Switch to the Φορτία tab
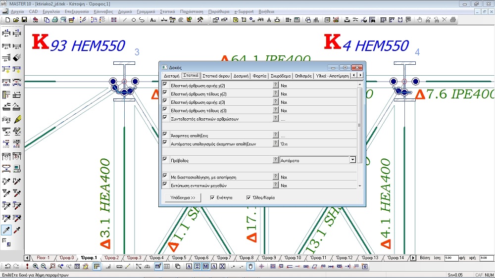The height and width of the screenshot is (278, 495). pyautogui.click(x=259, y=76)
